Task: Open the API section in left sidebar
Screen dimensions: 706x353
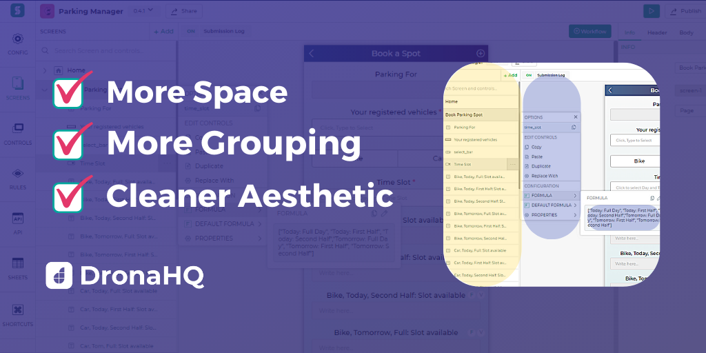Action: coord(17,224)
